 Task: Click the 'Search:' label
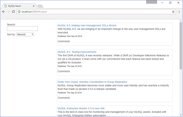(x=11, y=25)
